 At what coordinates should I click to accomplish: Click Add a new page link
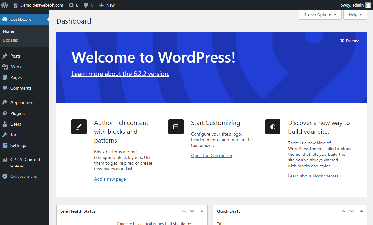point(110,179)
